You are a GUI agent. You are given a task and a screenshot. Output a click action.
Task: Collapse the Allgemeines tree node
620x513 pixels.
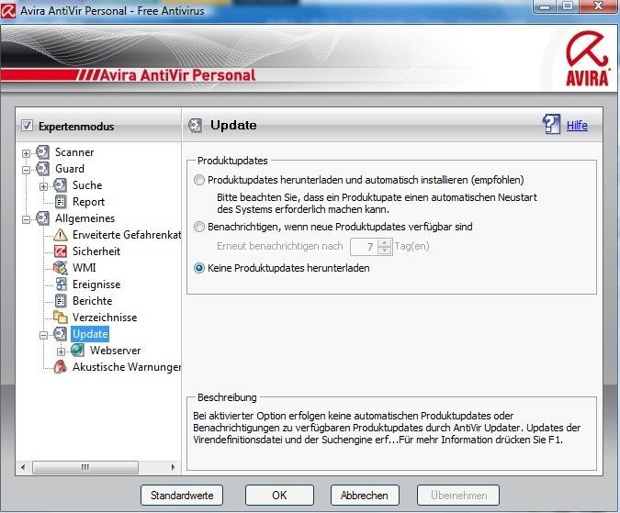(27, 218)
